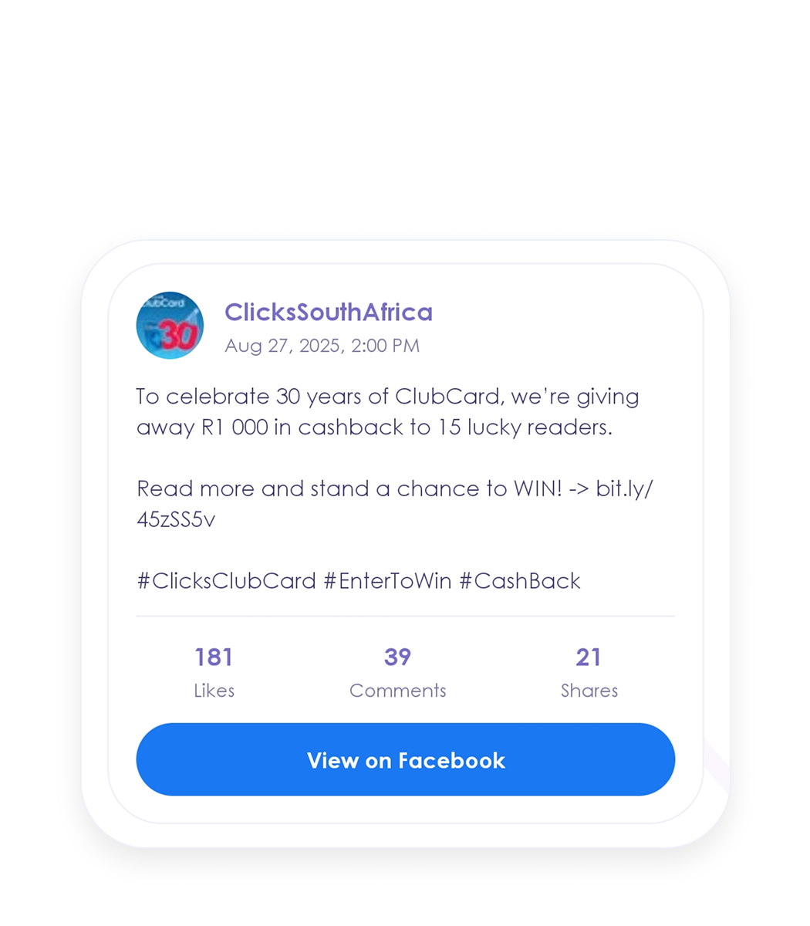
Task: Open the #ClicksClubCard hashtag
Action: (226, 580)
